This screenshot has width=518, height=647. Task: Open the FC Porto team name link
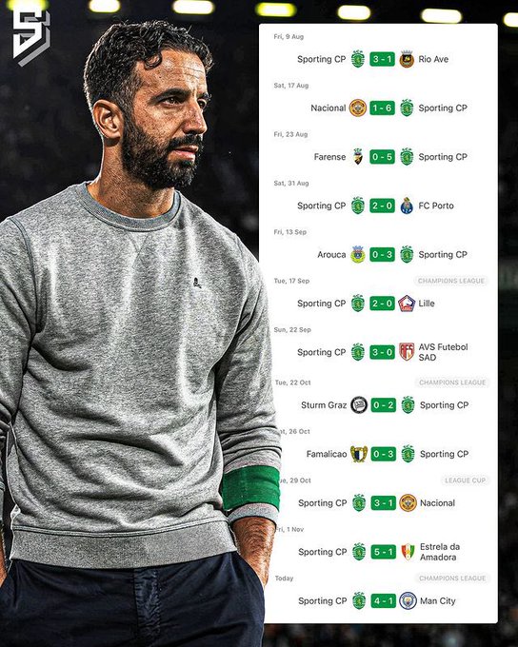436,206
